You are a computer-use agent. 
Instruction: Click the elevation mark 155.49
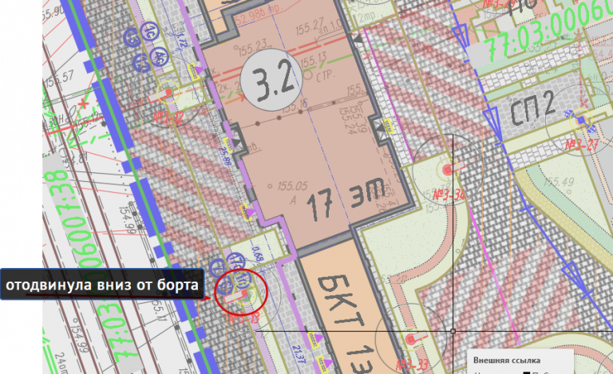coord(558,182)
